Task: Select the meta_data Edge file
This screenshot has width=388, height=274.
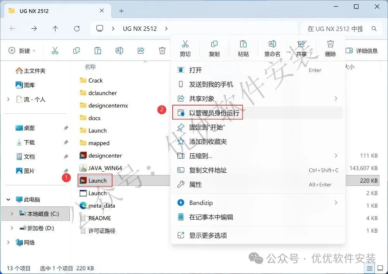Action: pos(97,206)
